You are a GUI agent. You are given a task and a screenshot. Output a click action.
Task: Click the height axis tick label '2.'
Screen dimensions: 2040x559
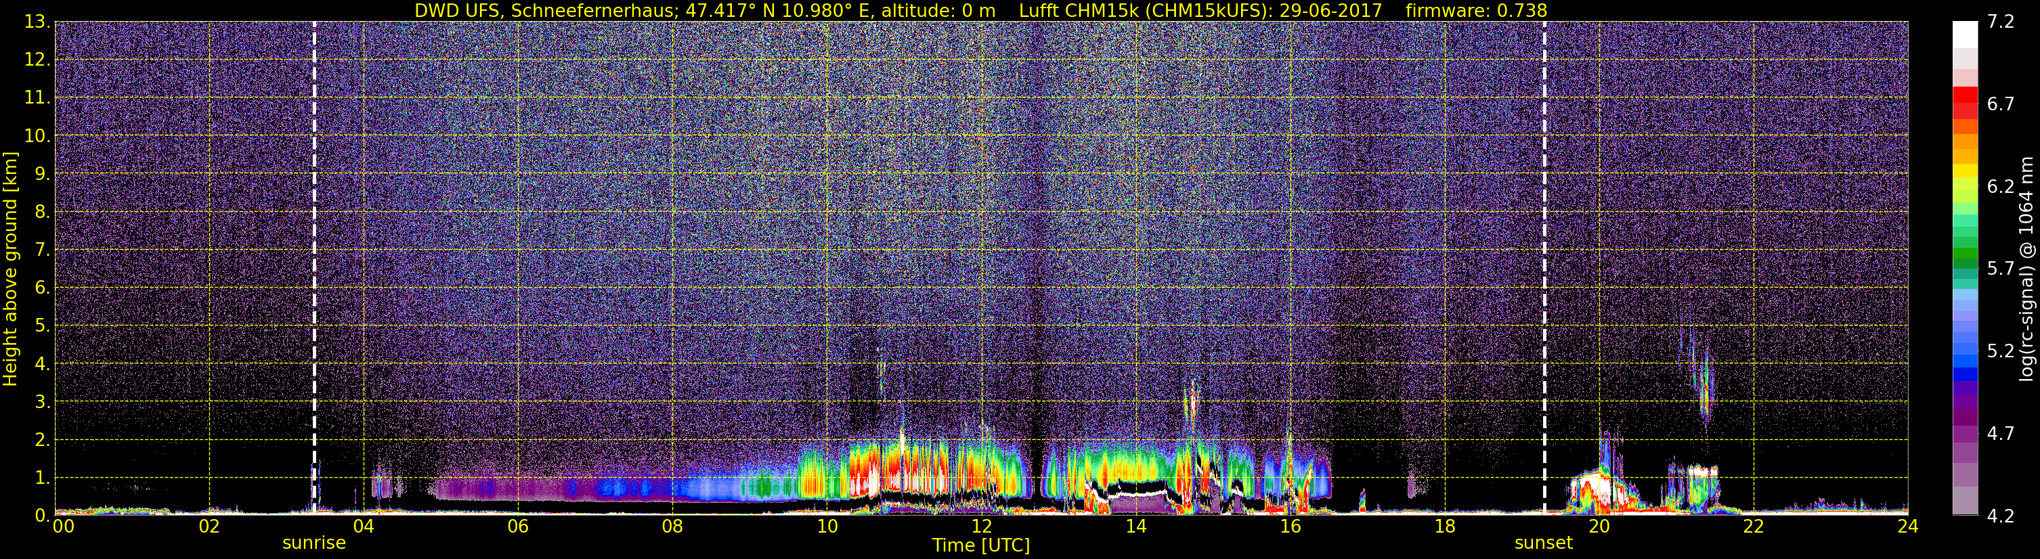(42, 441)
